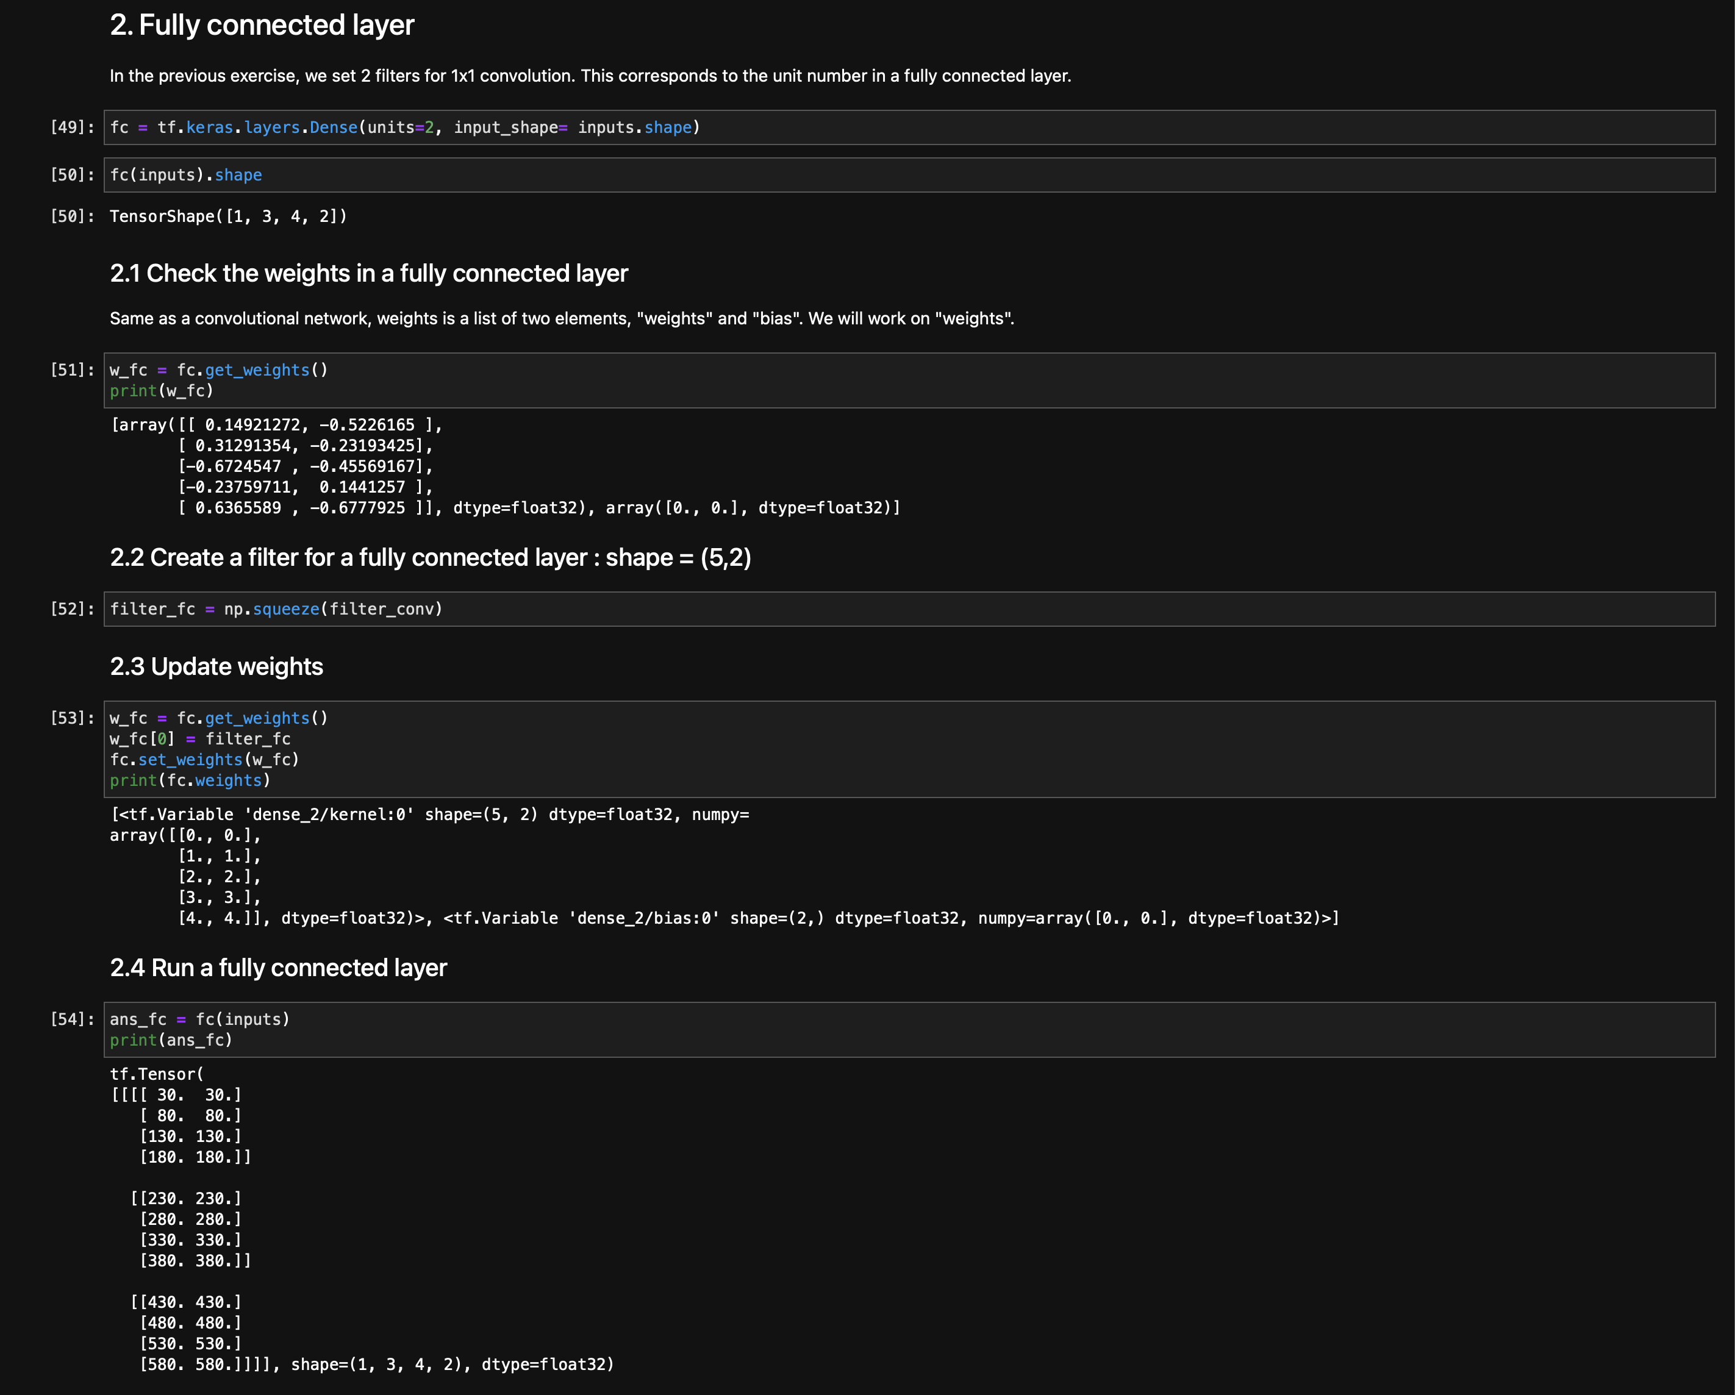Click the w_fc[0] = filter_fc line

tap(201, 738)
